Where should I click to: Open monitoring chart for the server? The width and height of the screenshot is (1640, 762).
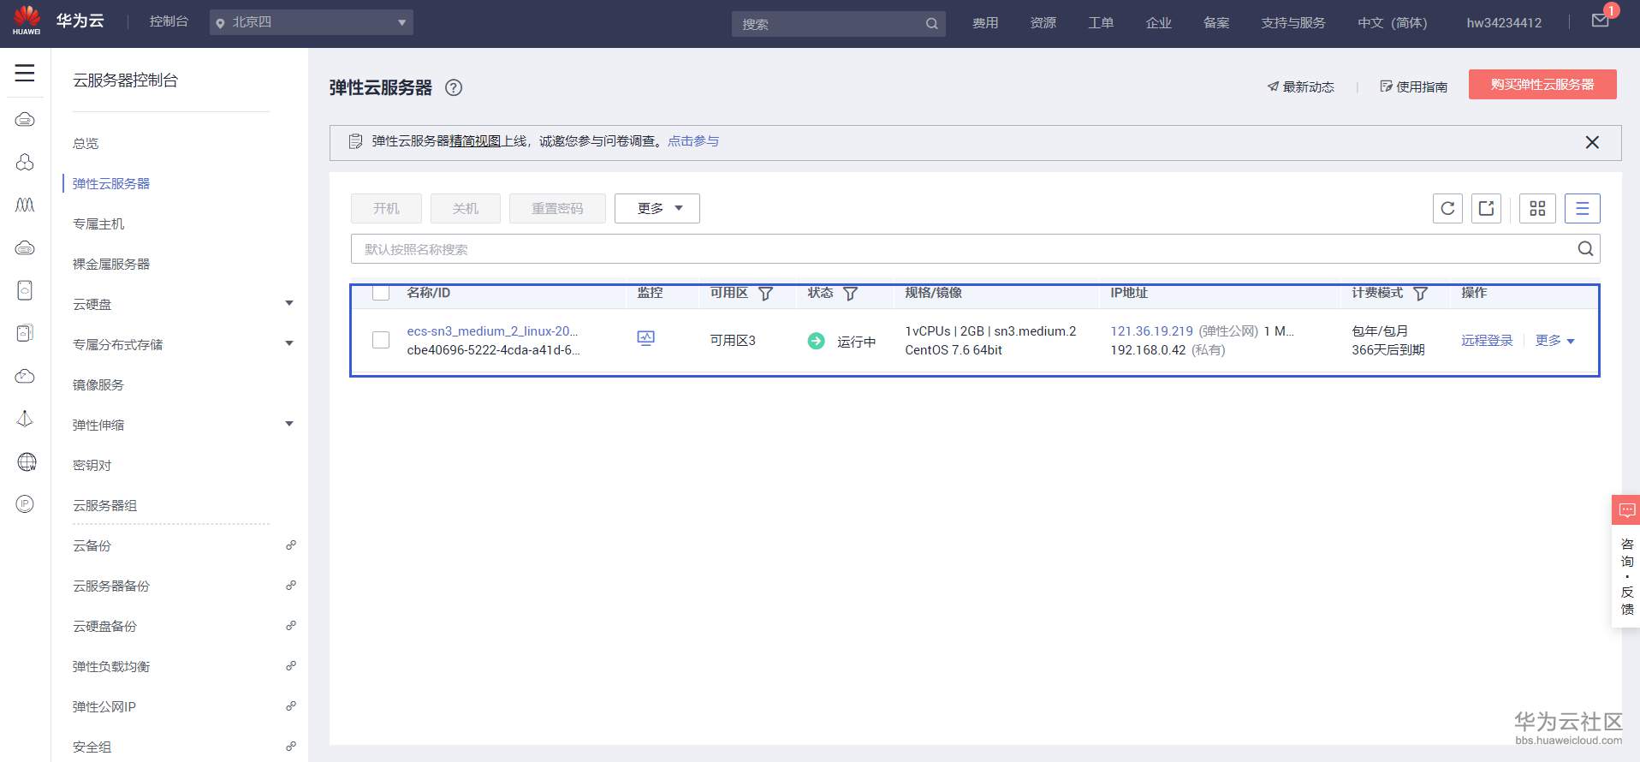coord(646,339)
